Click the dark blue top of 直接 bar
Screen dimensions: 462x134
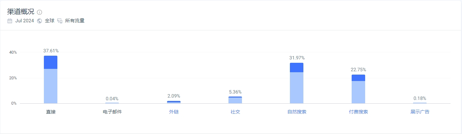(51, 62)
